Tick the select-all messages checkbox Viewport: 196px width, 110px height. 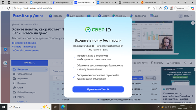tap(54, 63)
